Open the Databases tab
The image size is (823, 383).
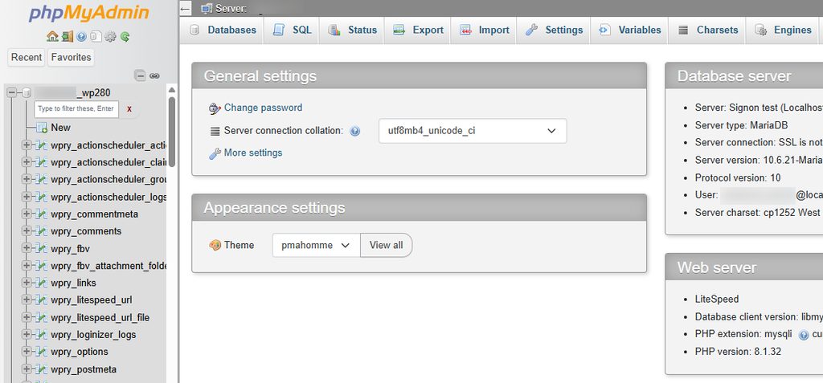click(x=223, y=30)
